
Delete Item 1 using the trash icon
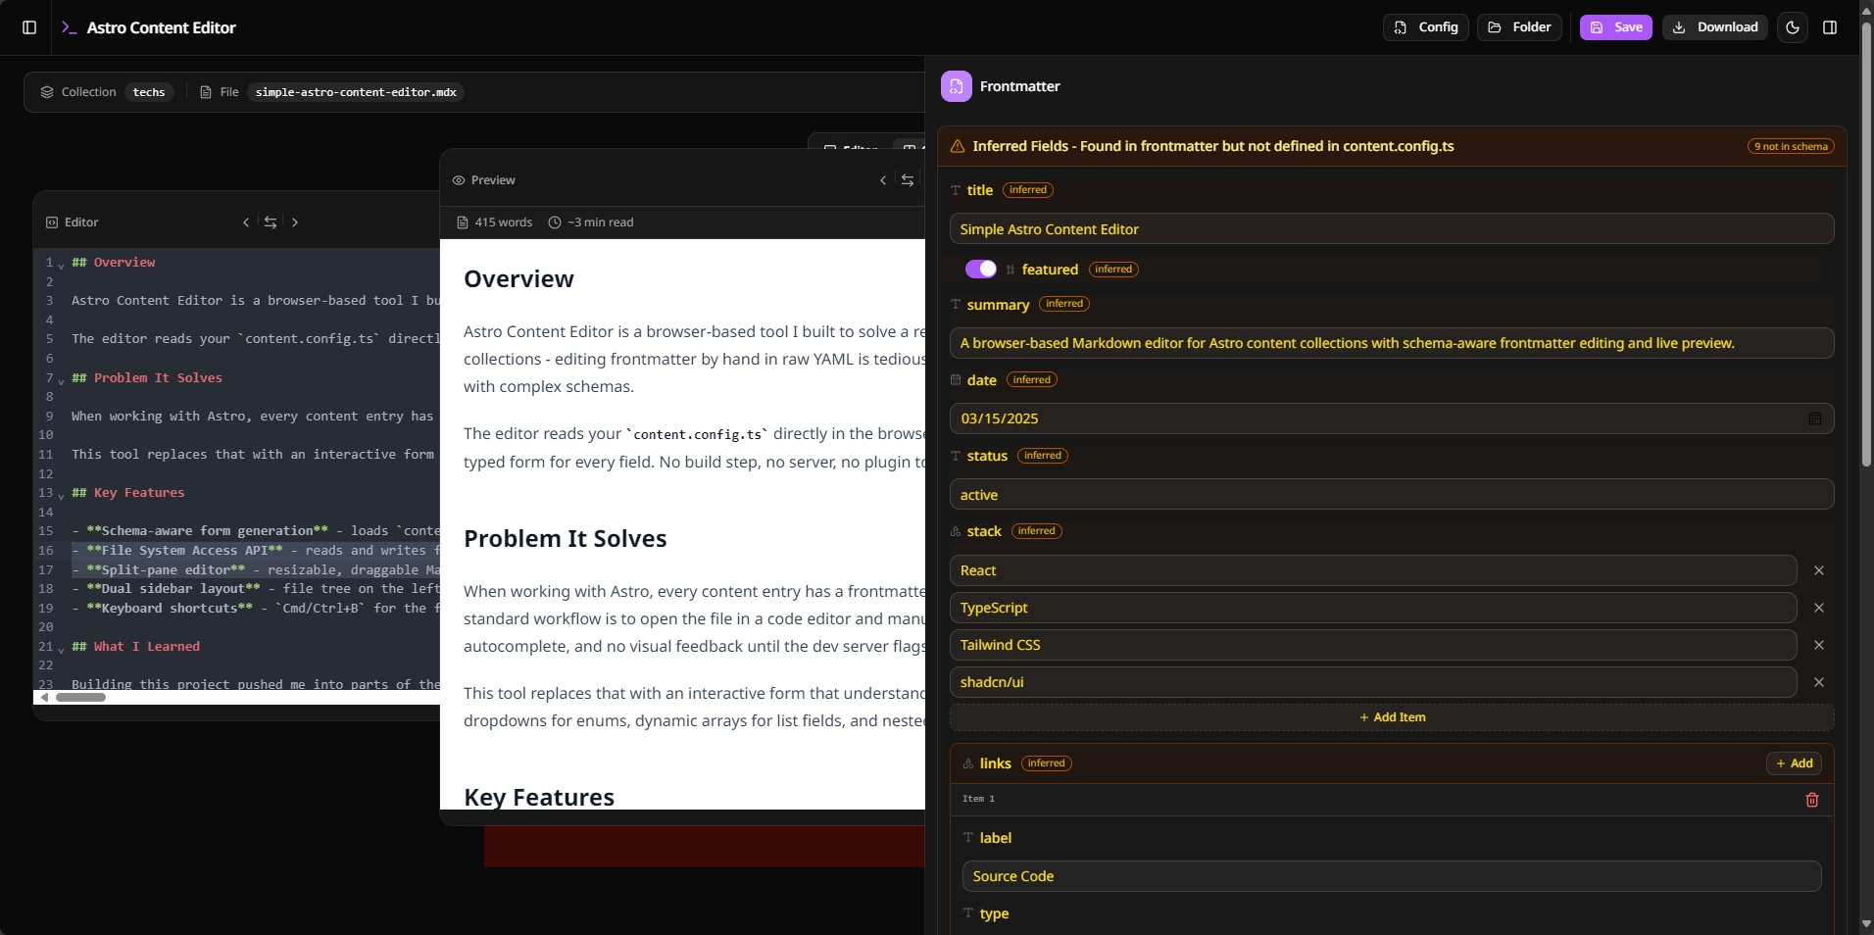(x=1811, y=800)
